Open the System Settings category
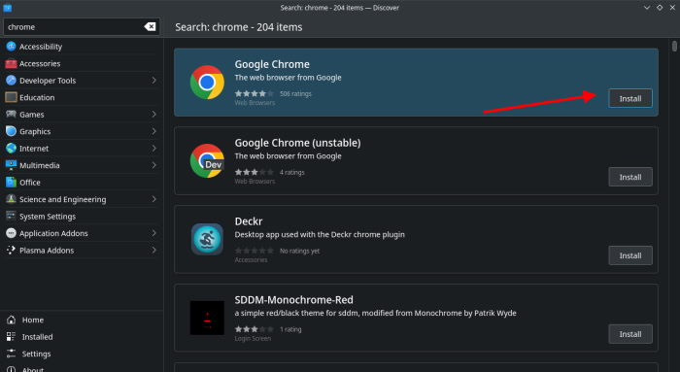The height and width of the screenshot is (372, 680). coord(82,216)
